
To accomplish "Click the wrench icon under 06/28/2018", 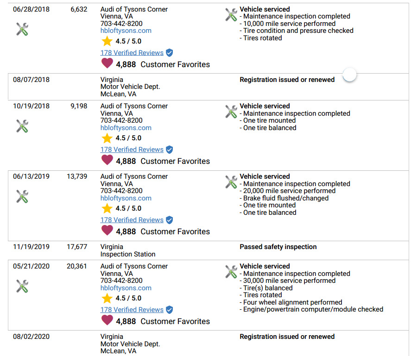I will [22, 29].
